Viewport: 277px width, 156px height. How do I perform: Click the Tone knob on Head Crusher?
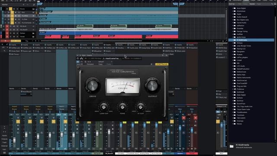tap(122, 107)
